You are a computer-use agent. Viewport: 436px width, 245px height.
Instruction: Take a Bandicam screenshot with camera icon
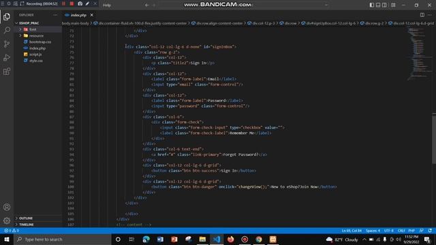[x=80, y=4]
